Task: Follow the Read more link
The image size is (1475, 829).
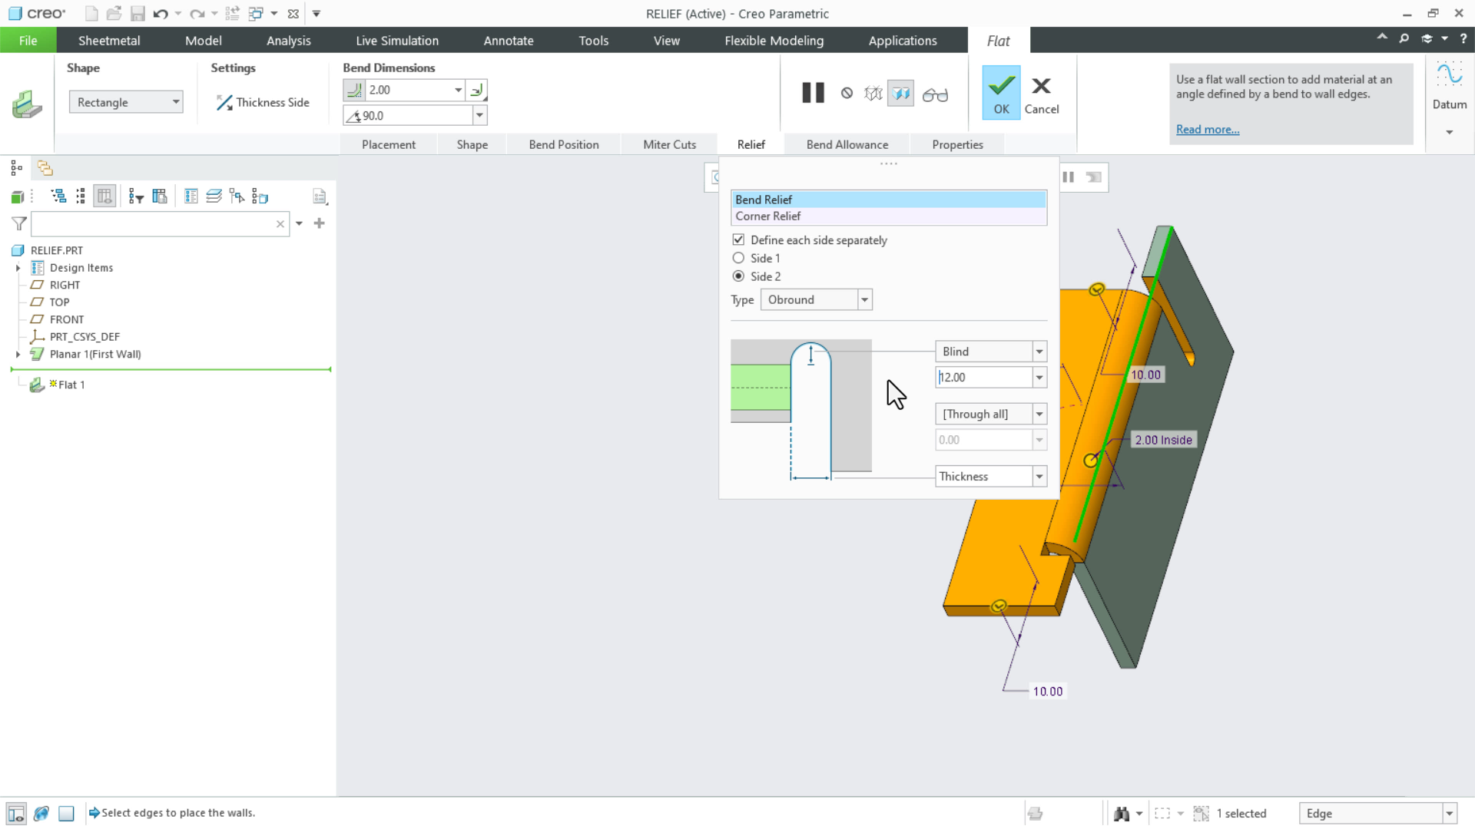Action: 1207,129
